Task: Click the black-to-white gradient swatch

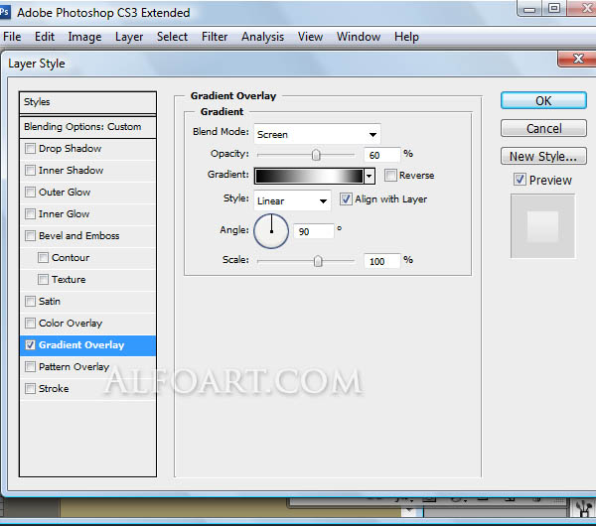Action: (x=309, y=177)
